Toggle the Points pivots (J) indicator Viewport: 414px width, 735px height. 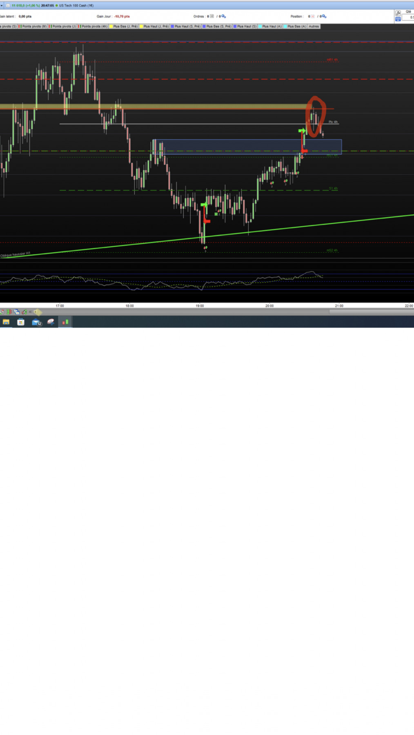point(62,26)
